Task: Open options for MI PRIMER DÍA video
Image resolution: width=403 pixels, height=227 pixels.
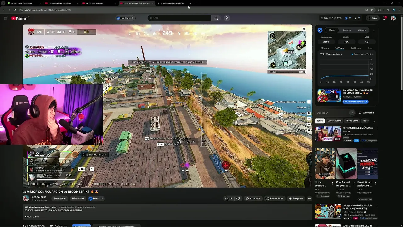Action: pyautogui.click(x=377, y=128)
